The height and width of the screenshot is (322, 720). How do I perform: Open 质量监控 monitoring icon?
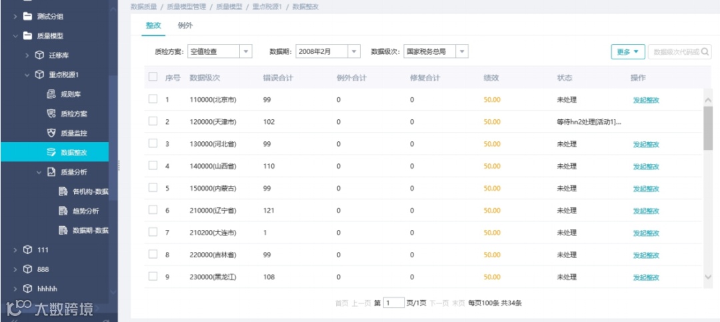click(x=51, y=133)
